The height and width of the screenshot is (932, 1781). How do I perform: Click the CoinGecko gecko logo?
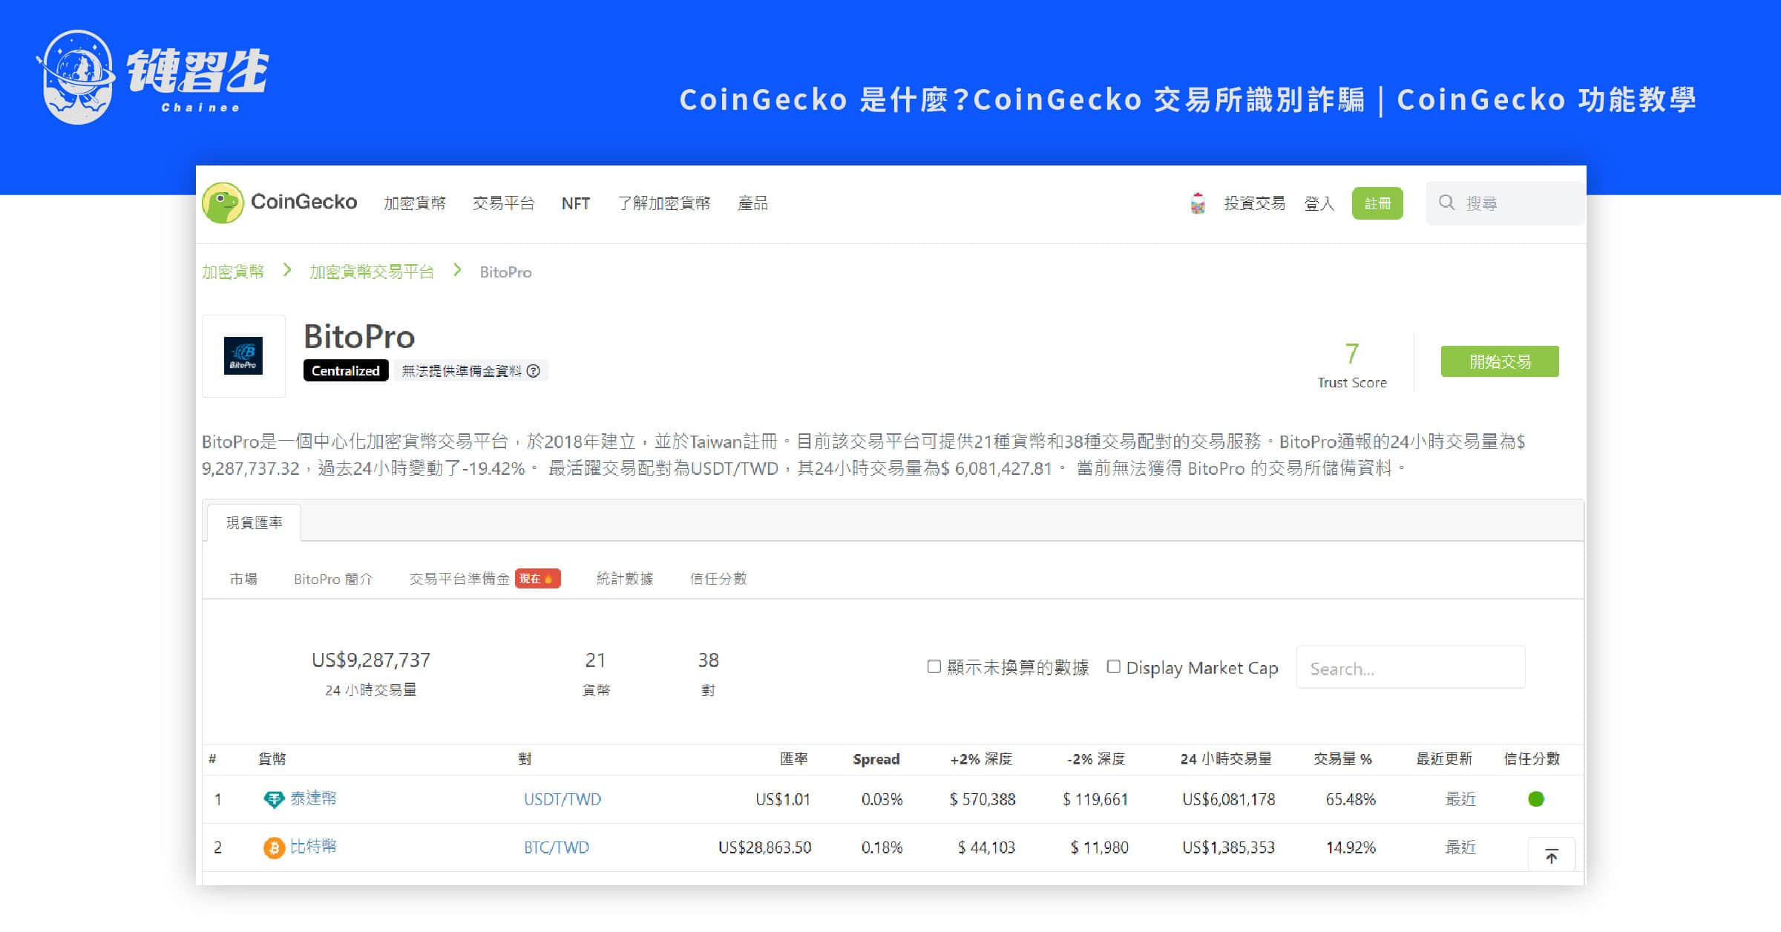pos(223,203)
